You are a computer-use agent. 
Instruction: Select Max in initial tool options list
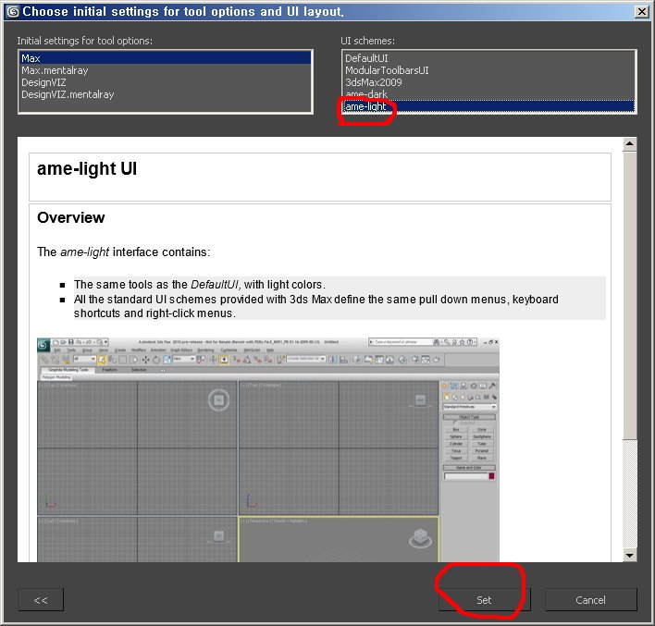pyautogui.click(x=31, y=58)
